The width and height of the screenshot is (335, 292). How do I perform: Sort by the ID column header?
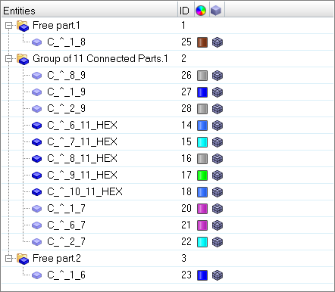(x=186, y=11)
